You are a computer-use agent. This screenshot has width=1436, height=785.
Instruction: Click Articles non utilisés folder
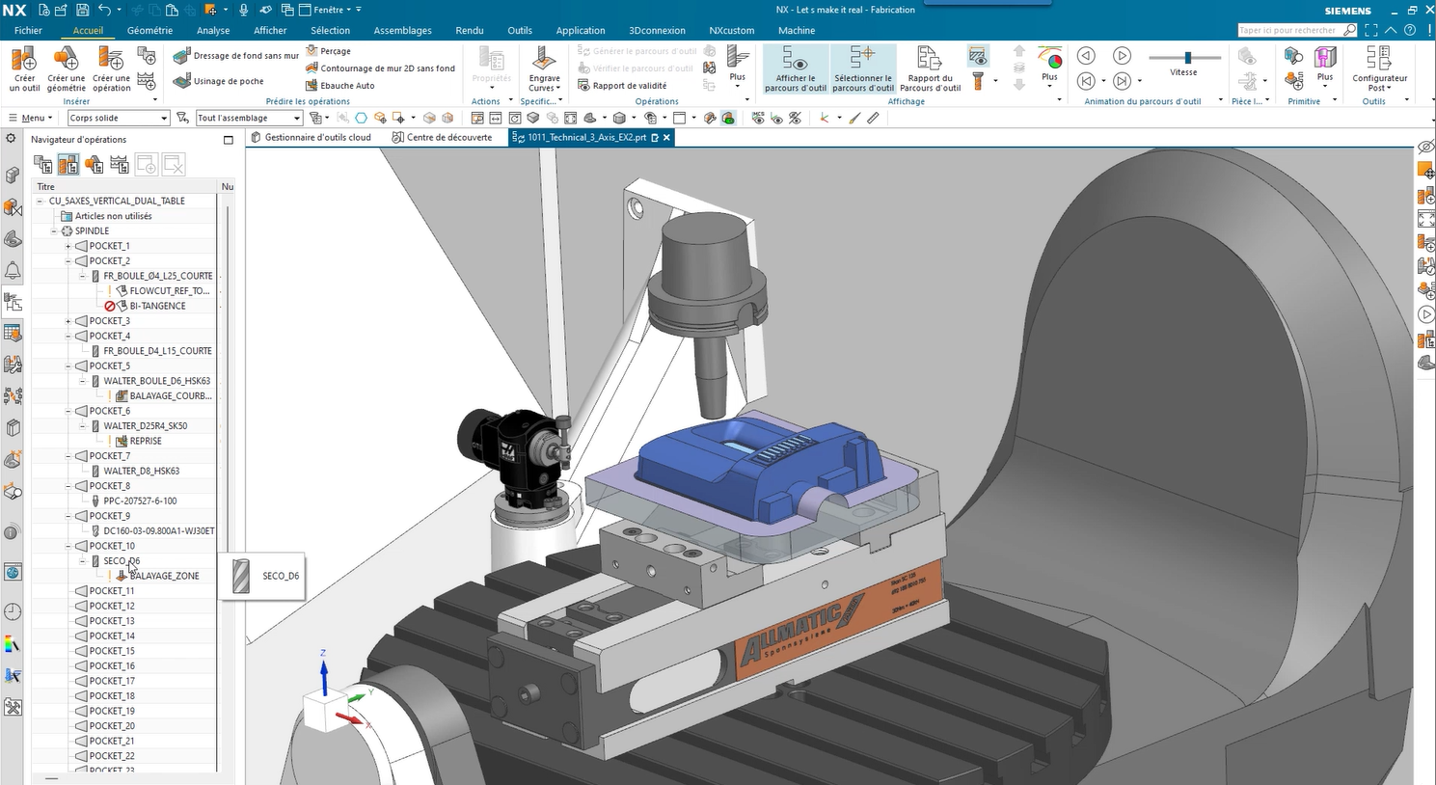pos(113,216)
